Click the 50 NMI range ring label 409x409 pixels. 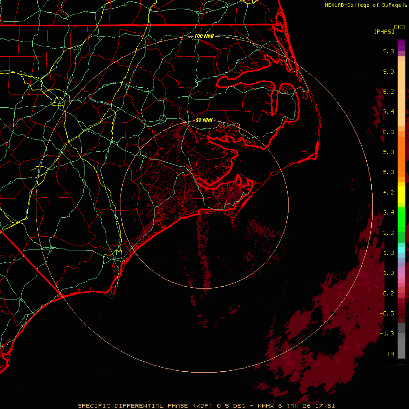204,120
